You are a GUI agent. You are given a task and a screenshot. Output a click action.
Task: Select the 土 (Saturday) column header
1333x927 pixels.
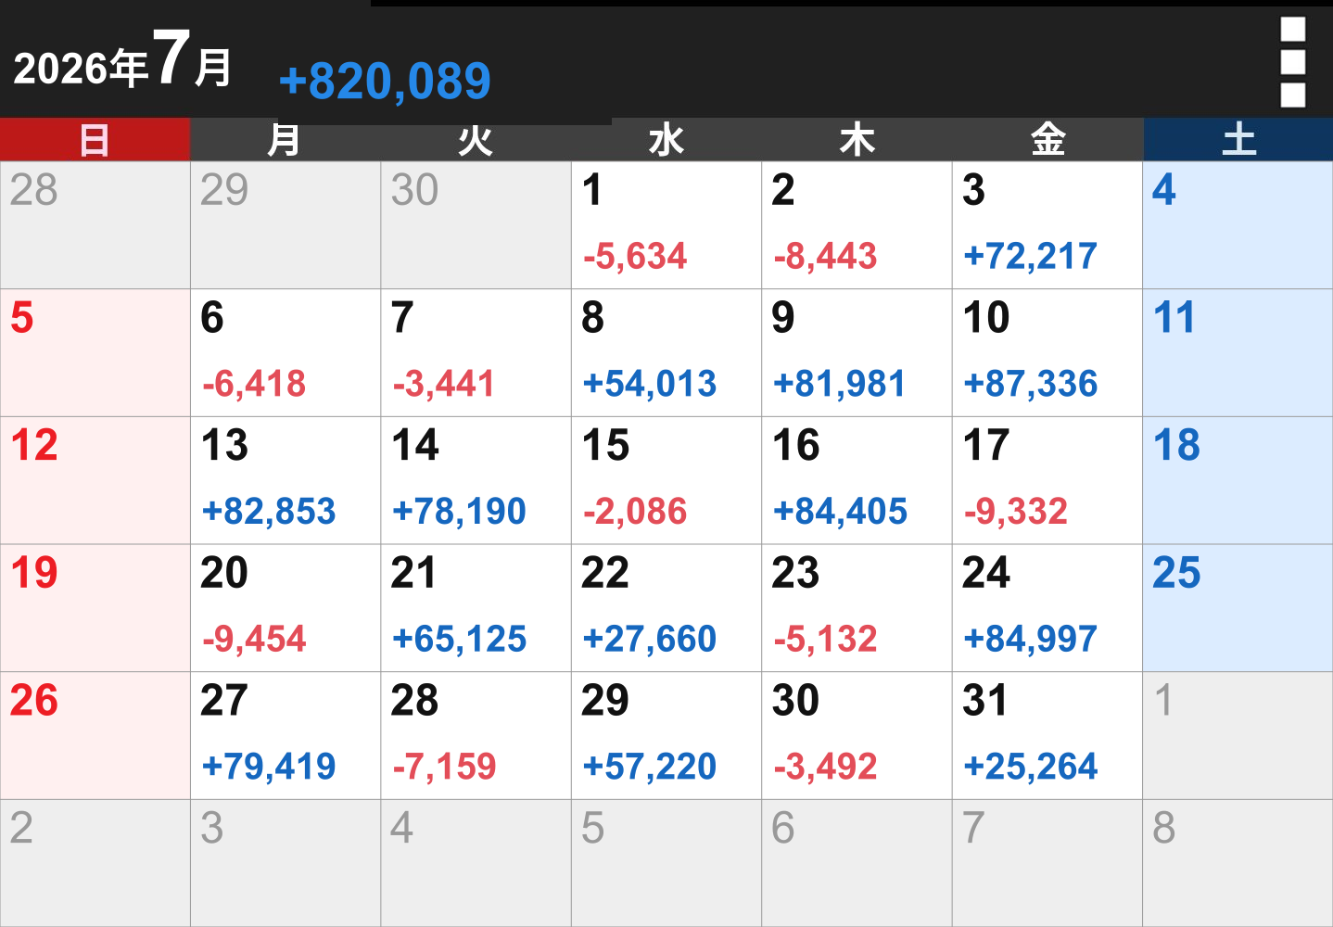[1238, 140]
